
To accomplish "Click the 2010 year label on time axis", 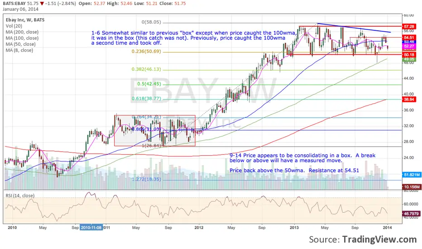I will (12, 228).
